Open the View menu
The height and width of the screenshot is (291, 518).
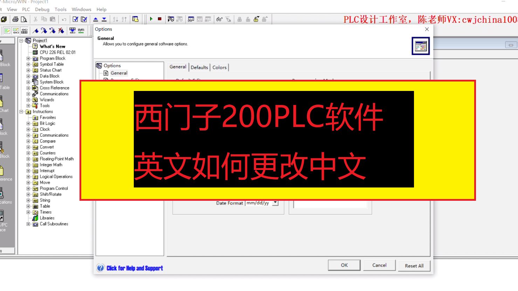coord(12,9)
